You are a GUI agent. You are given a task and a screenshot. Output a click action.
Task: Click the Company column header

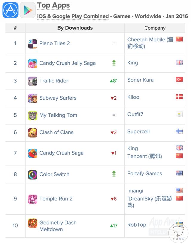pos(155,28)
